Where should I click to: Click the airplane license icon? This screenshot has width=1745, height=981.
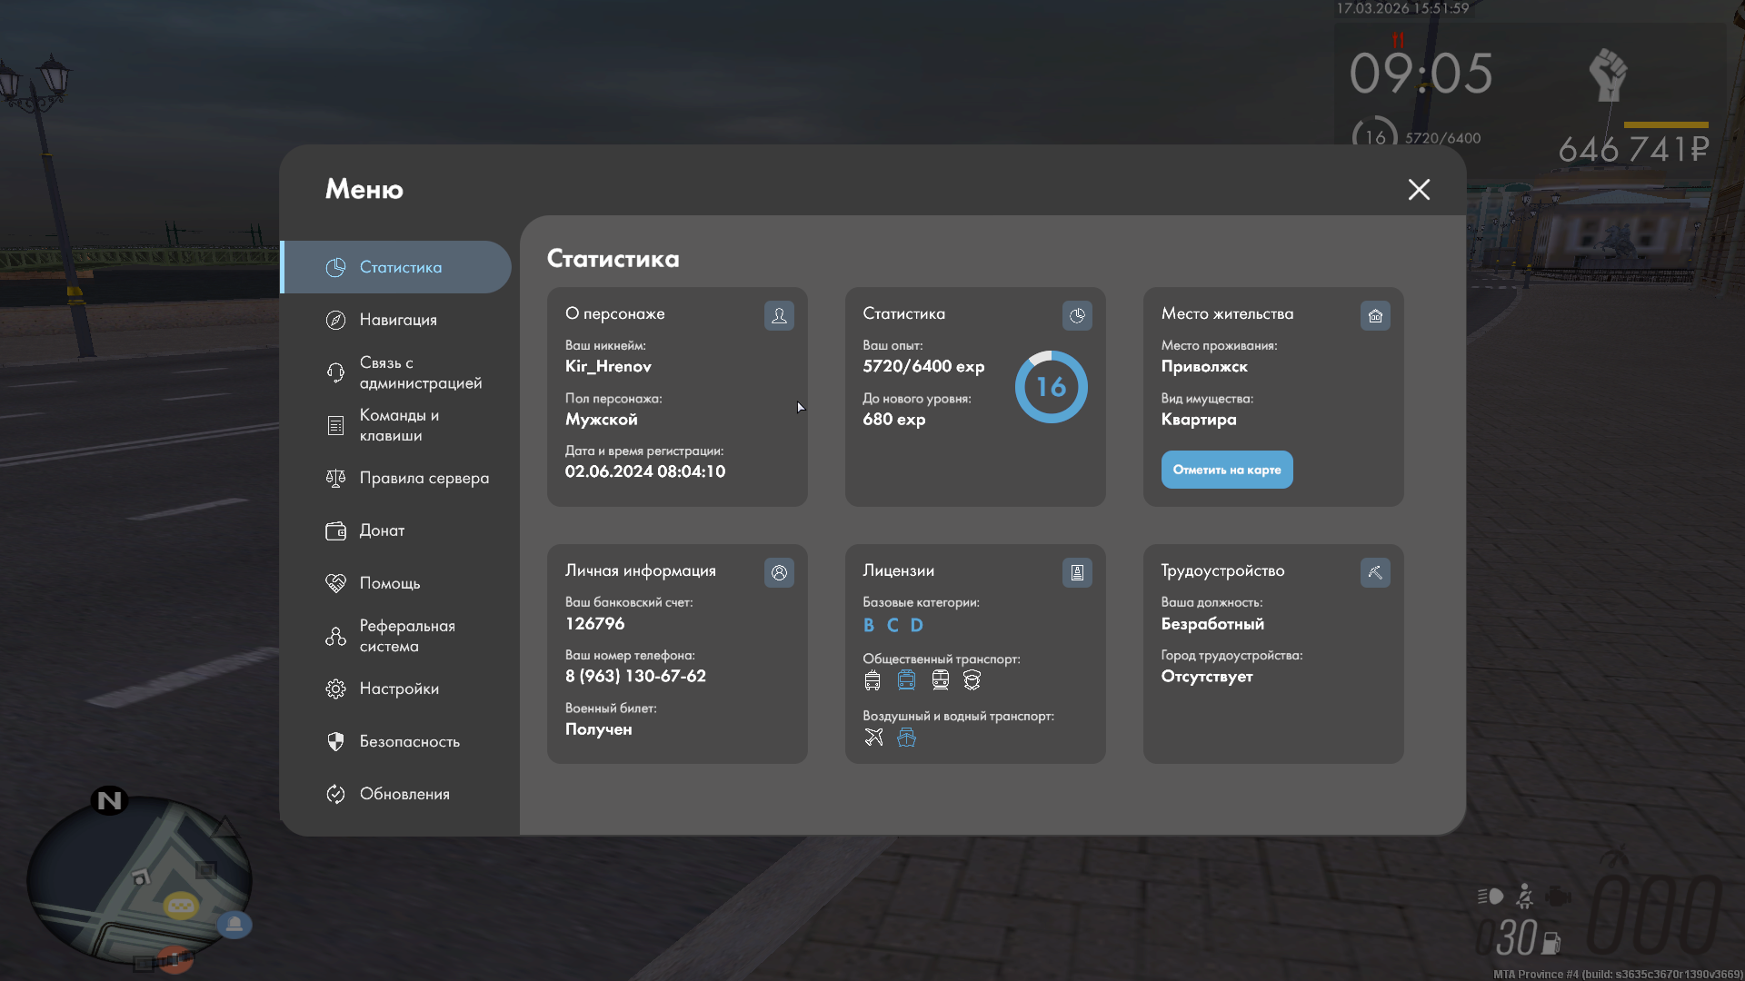point(873,738)
